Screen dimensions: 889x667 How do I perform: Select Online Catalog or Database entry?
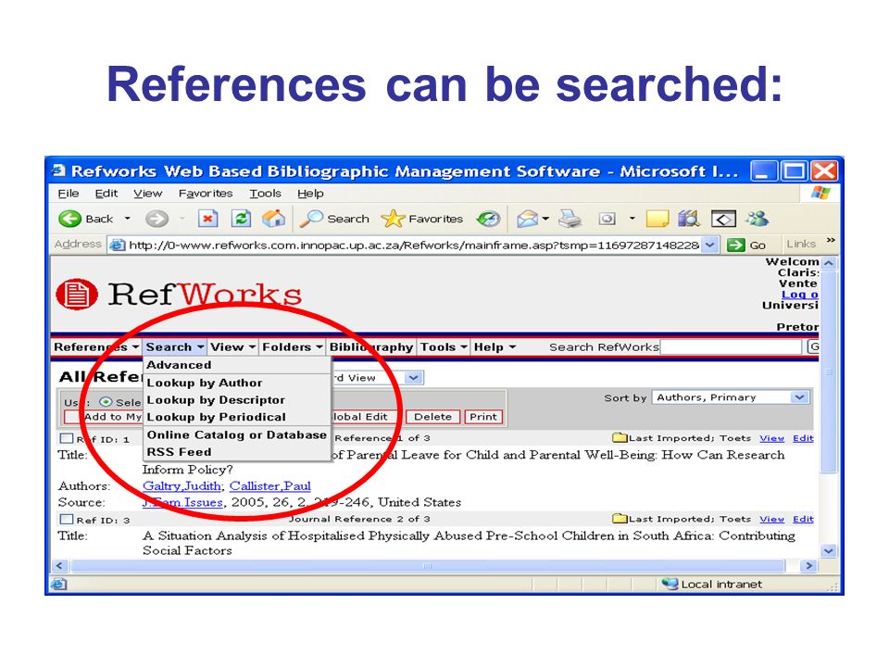tap(236, 435)
